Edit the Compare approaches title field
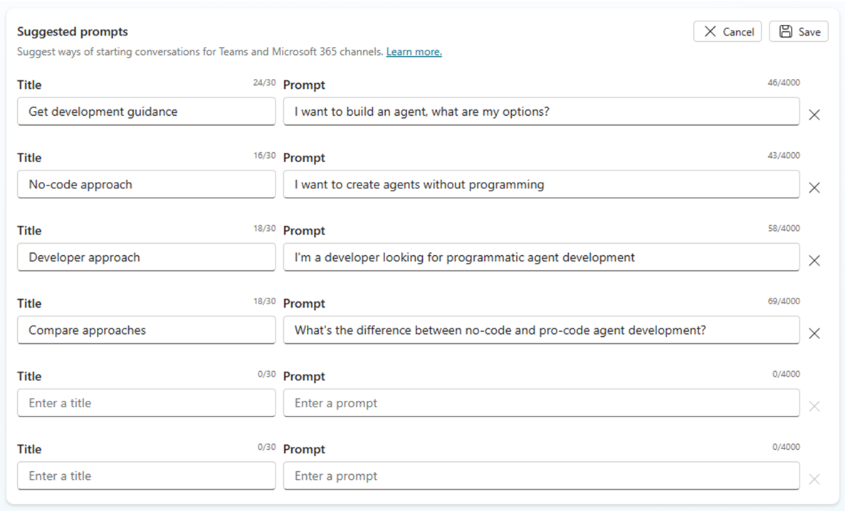This screenshot has width=845, height=511. (147, 330)
